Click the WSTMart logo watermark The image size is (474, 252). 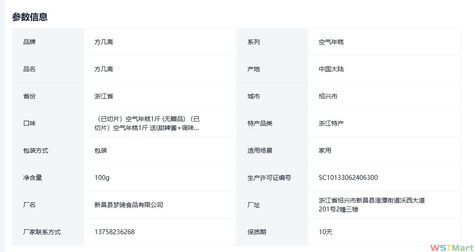451,247
